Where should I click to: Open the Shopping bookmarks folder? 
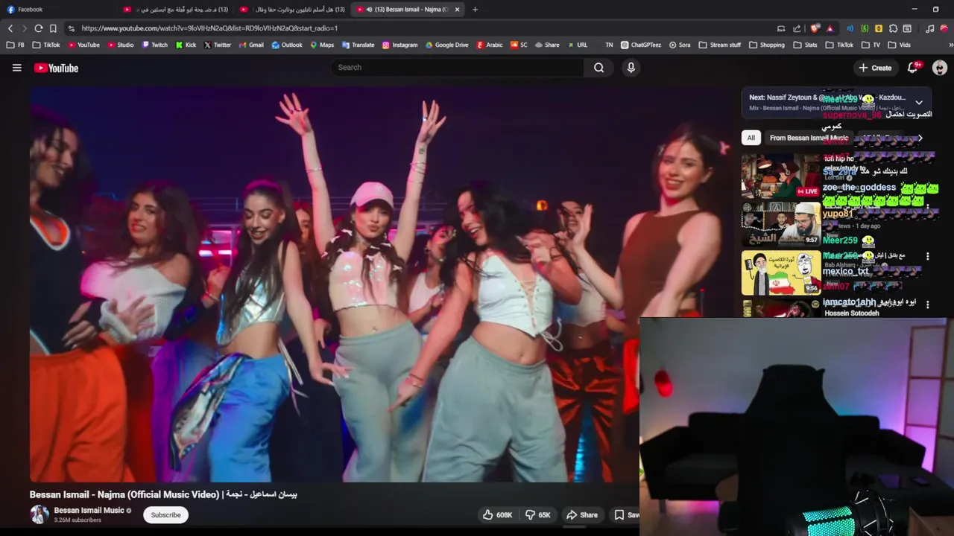coord(766,45)
